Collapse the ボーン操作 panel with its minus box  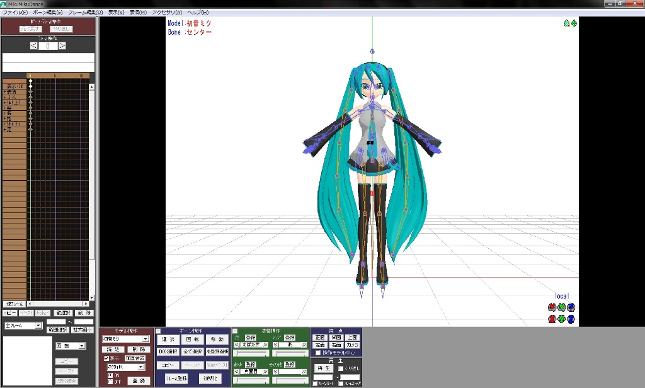(158, 331)
